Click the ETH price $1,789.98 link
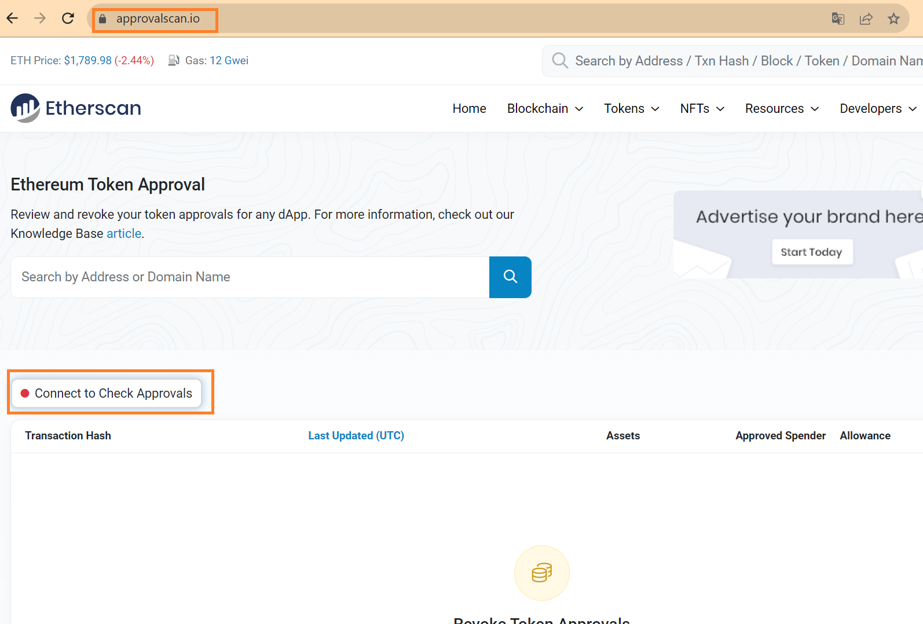This screenshot has height=624, width=923. (x=87, y=60)
